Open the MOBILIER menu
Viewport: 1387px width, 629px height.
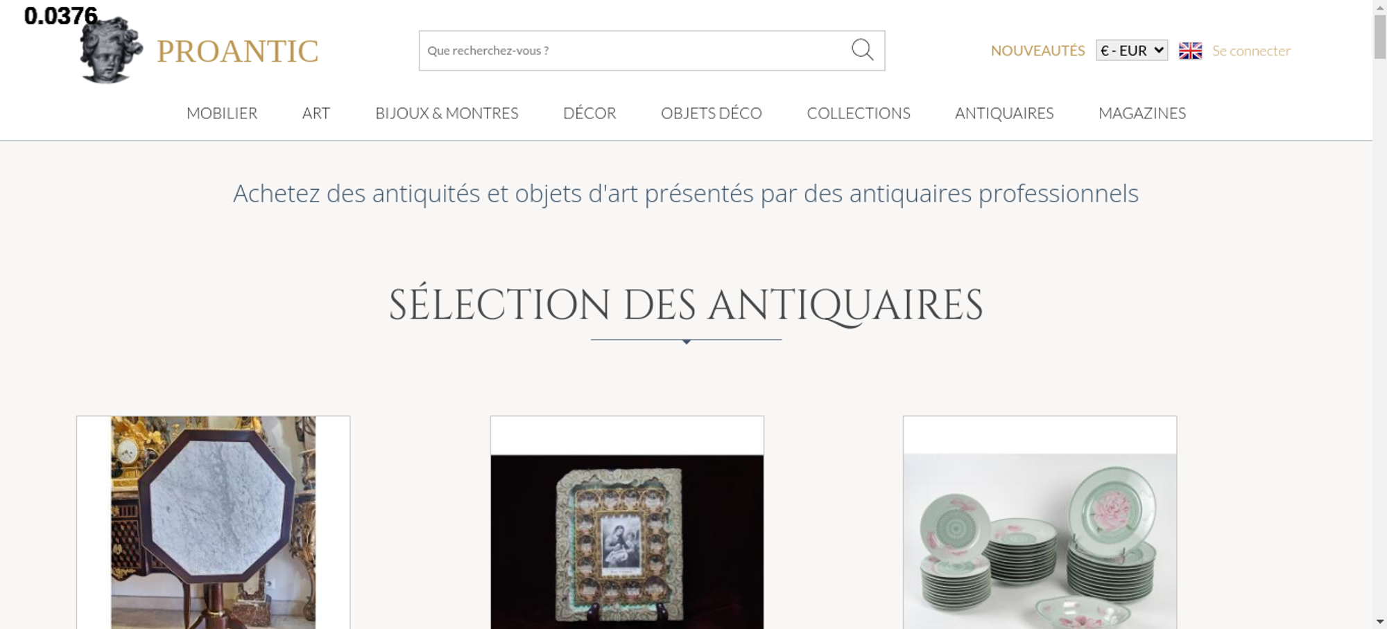coord(222,113)
